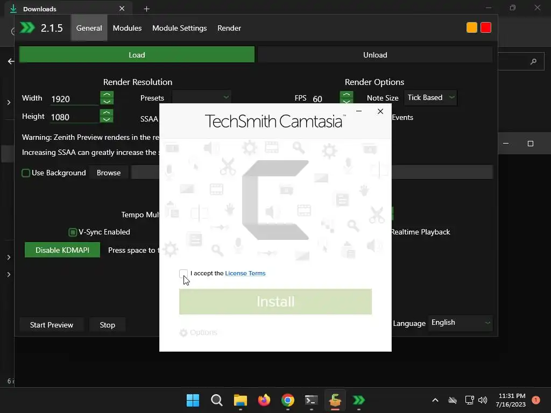Increase the render Height value
The image size is (551, 413).
107,112
